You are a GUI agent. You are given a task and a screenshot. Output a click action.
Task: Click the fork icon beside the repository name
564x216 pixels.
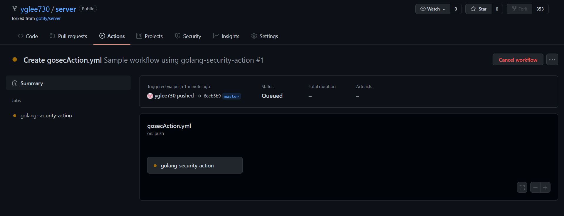[x=15, y=9]
